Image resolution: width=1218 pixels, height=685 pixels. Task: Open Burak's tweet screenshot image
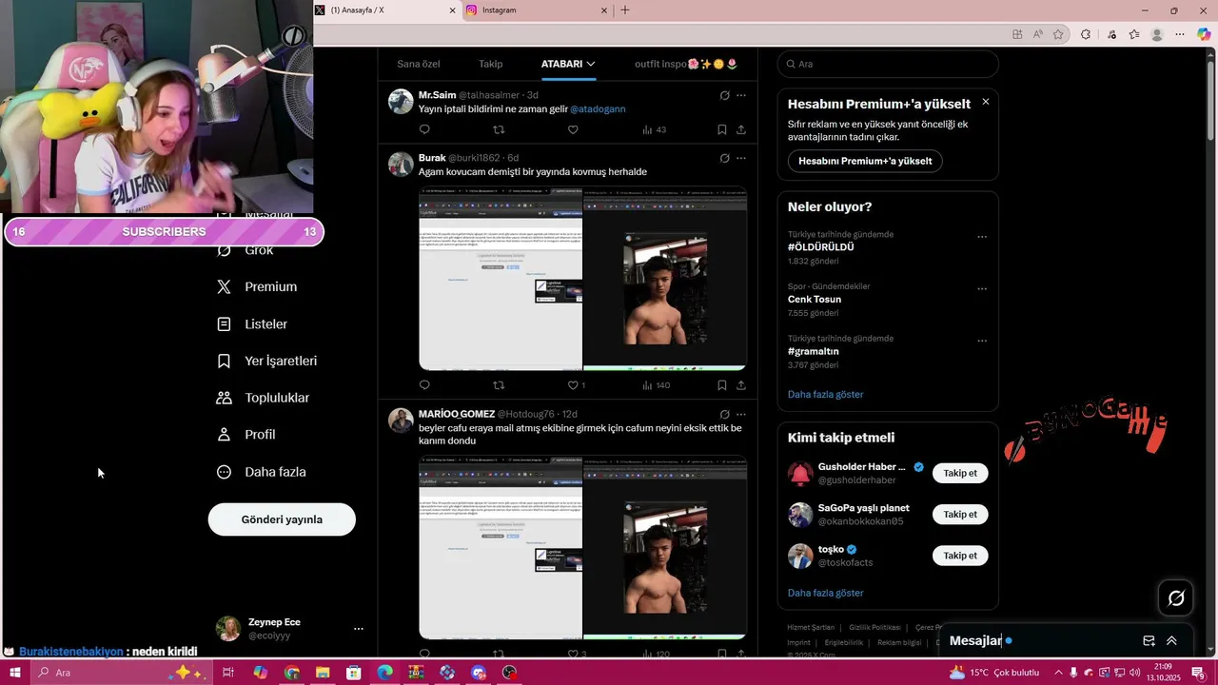coord(582,278)
